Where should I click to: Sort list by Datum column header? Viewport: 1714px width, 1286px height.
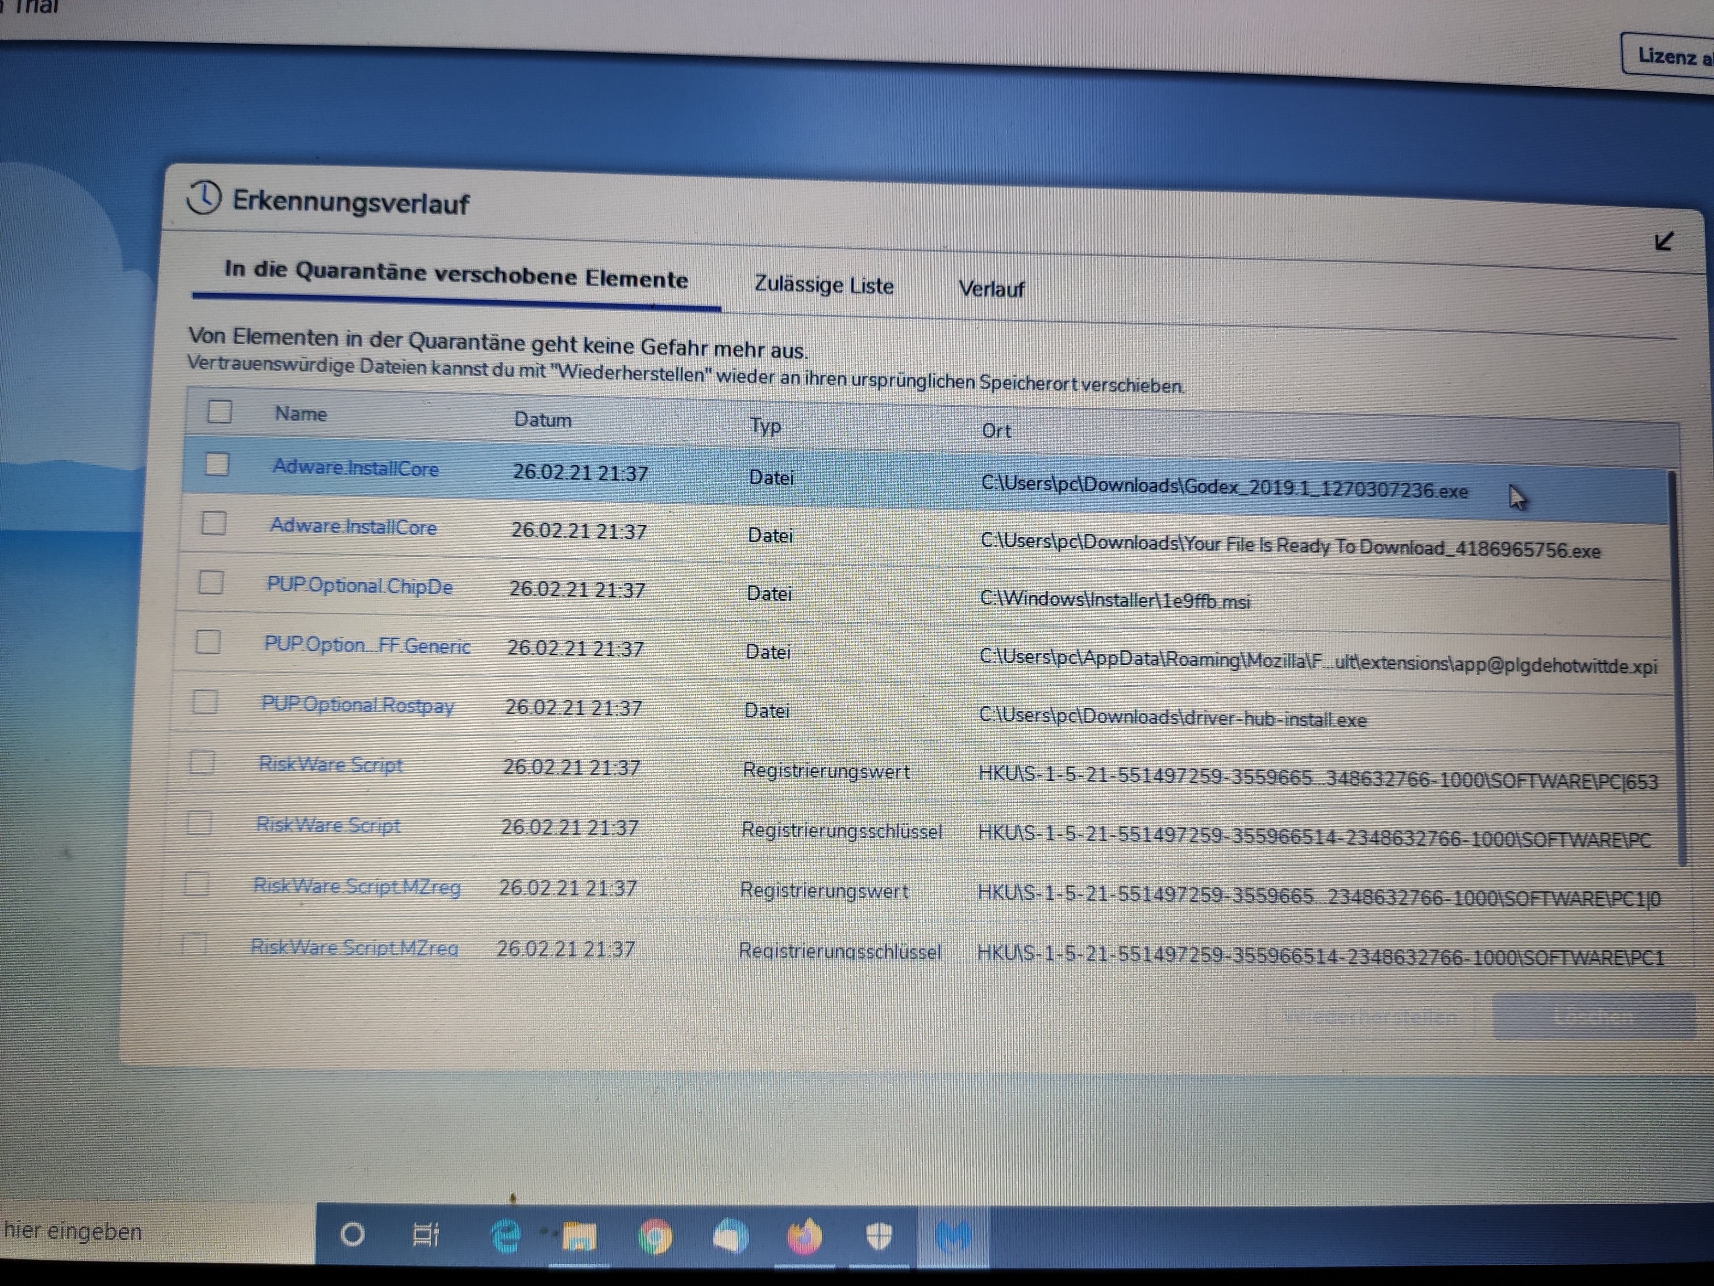pyautogui.click(x=542, y=419)
